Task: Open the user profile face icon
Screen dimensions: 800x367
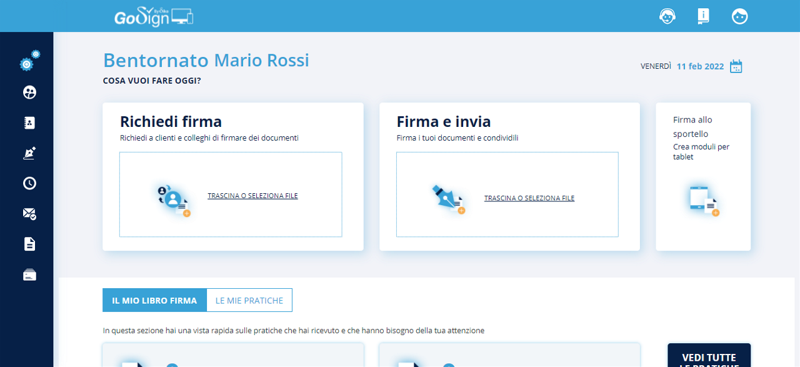Action: click(739, 16)
